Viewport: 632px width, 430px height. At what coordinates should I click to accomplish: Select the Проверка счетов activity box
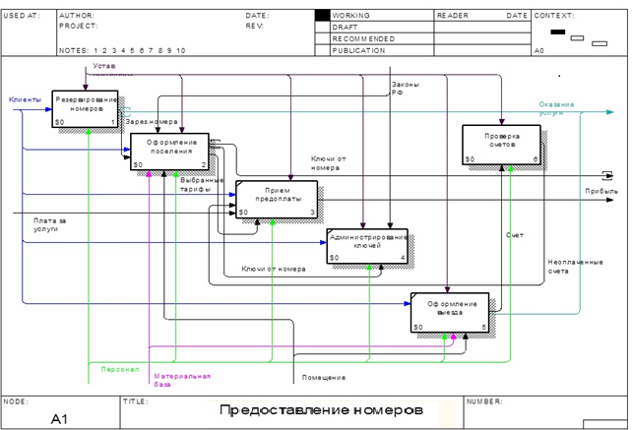click(x=501, y=145)
